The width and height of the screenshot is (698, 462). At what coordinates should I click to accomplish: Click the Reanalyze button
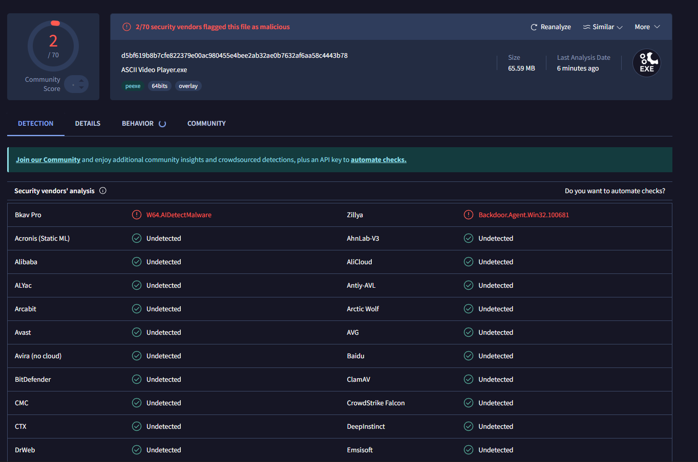click(x=551, y=27)
